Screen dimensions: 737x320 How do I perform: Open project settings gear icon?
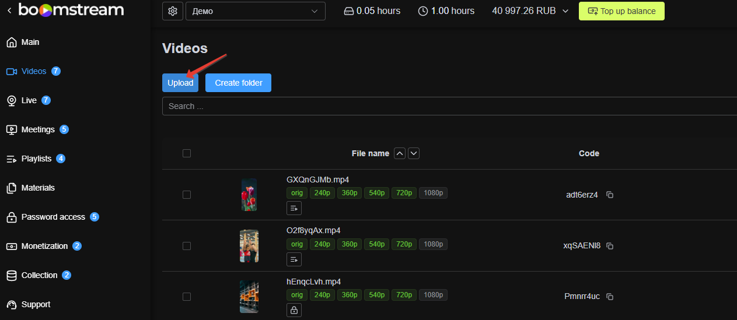coord(172,11)
